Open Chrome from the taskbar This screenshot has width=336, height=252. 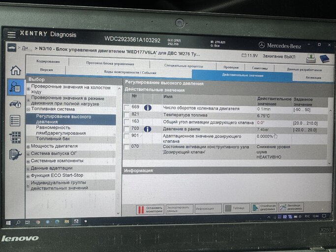[38, 222]
